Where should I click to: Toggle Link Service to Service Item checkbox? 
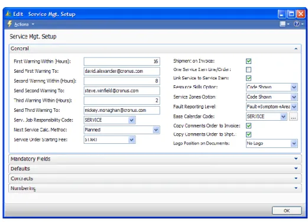248,78
